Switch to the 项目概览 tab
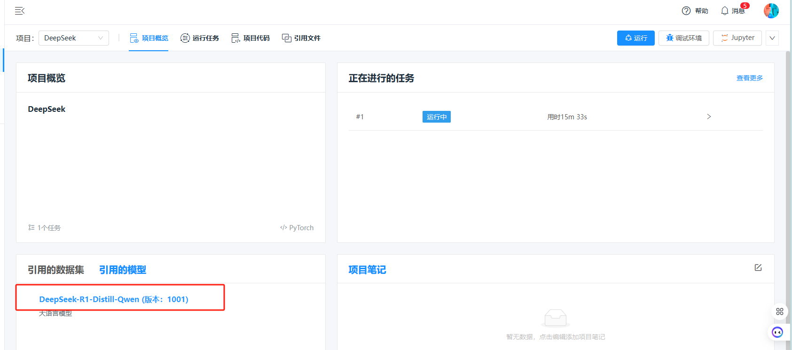This screenshot has width=792, height=350. (149, 38)
